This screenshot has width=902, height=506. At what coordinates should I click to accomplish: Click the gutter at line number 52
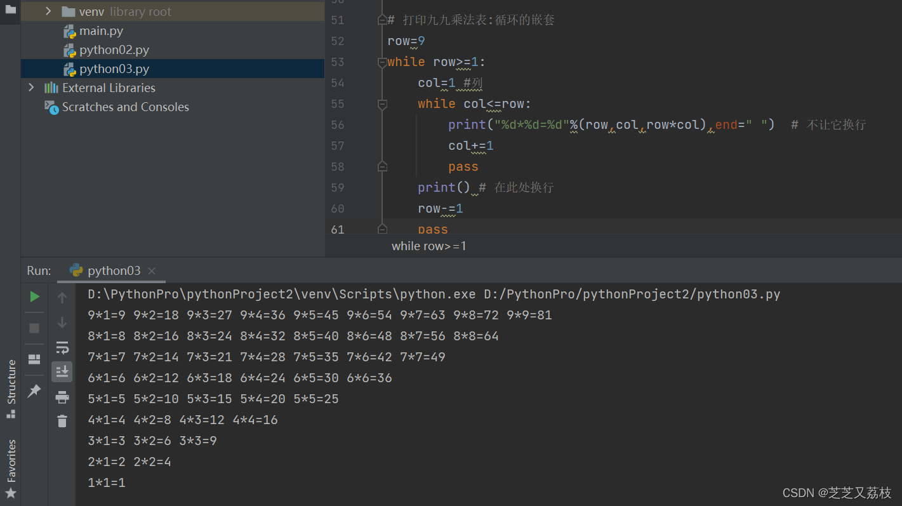coord(338,41)
